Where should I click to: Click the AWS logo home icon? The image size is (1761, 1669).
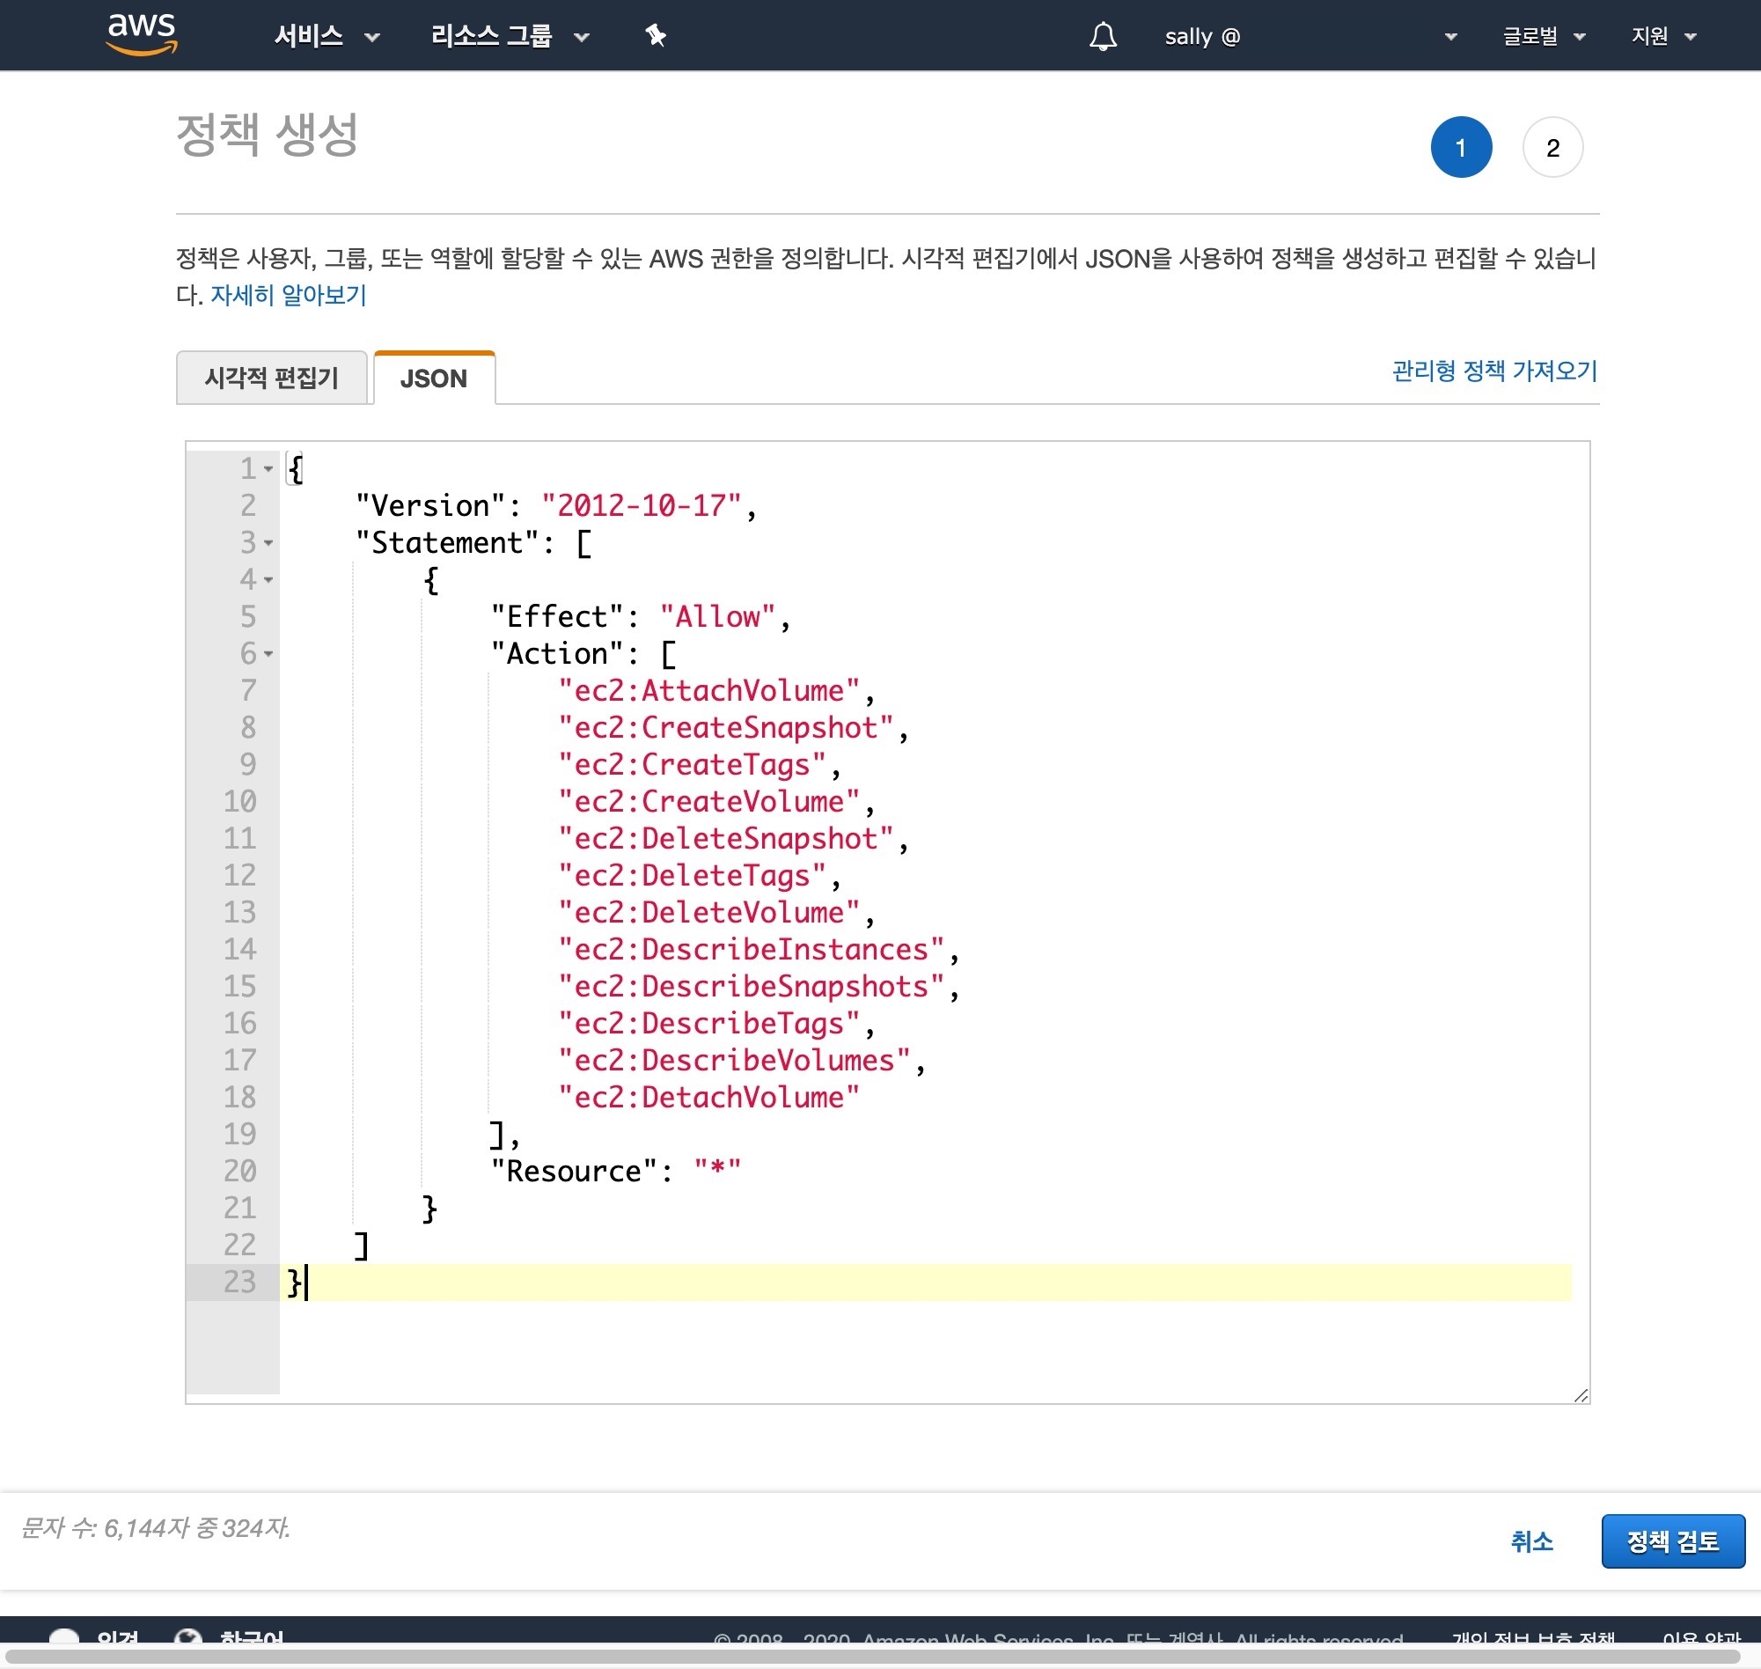click(142, 34)
